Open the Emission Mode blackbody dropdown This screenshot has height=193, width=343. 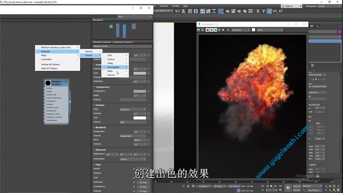(x=133, y=109)
